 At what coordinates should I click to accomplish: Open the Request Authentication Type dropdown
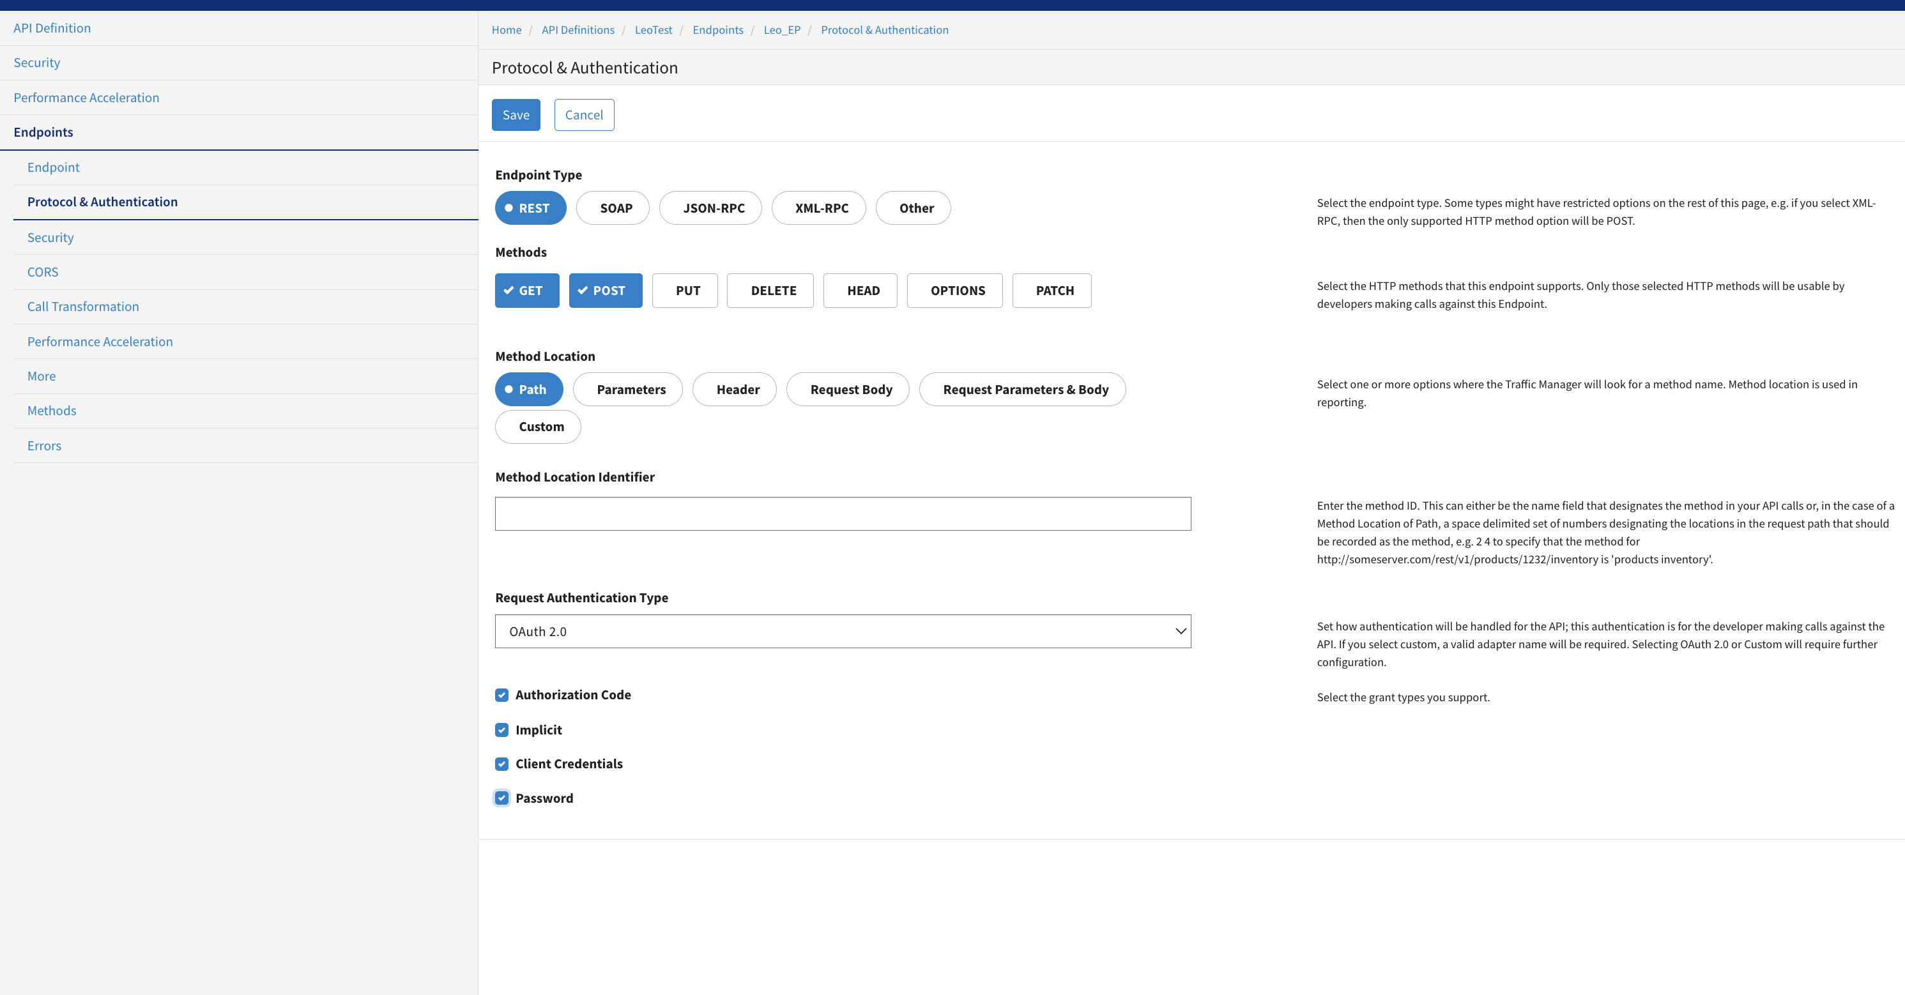[843, 632]
